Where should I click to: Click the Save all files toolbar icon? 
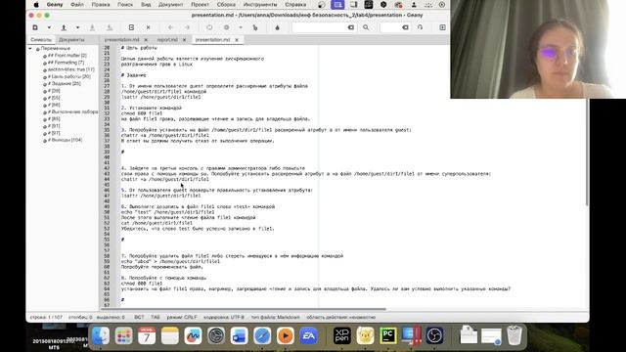pos(110,27)
